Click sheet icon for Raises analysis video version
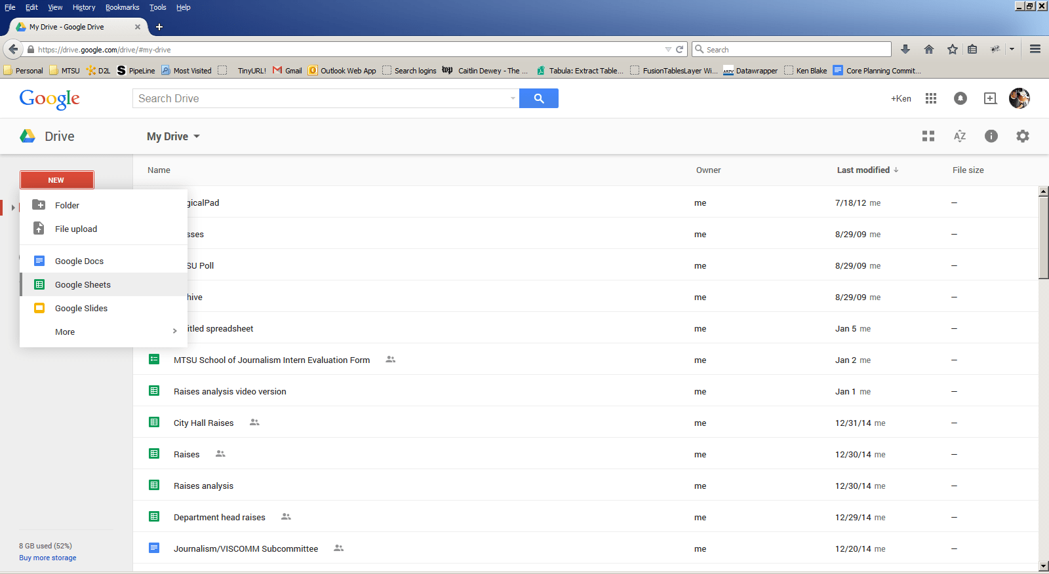This screenshot has height=574, width=1049. (x=154, y=391)
